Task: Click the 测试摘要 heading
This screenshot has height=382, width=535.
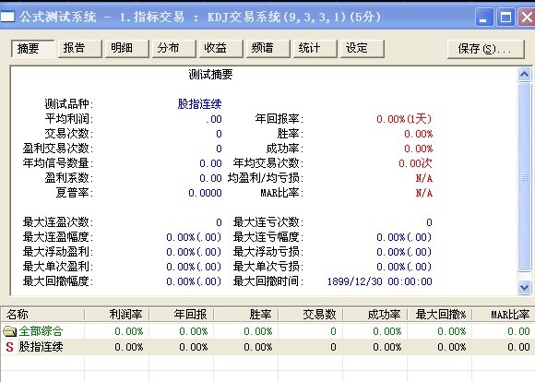Action: 210,75
